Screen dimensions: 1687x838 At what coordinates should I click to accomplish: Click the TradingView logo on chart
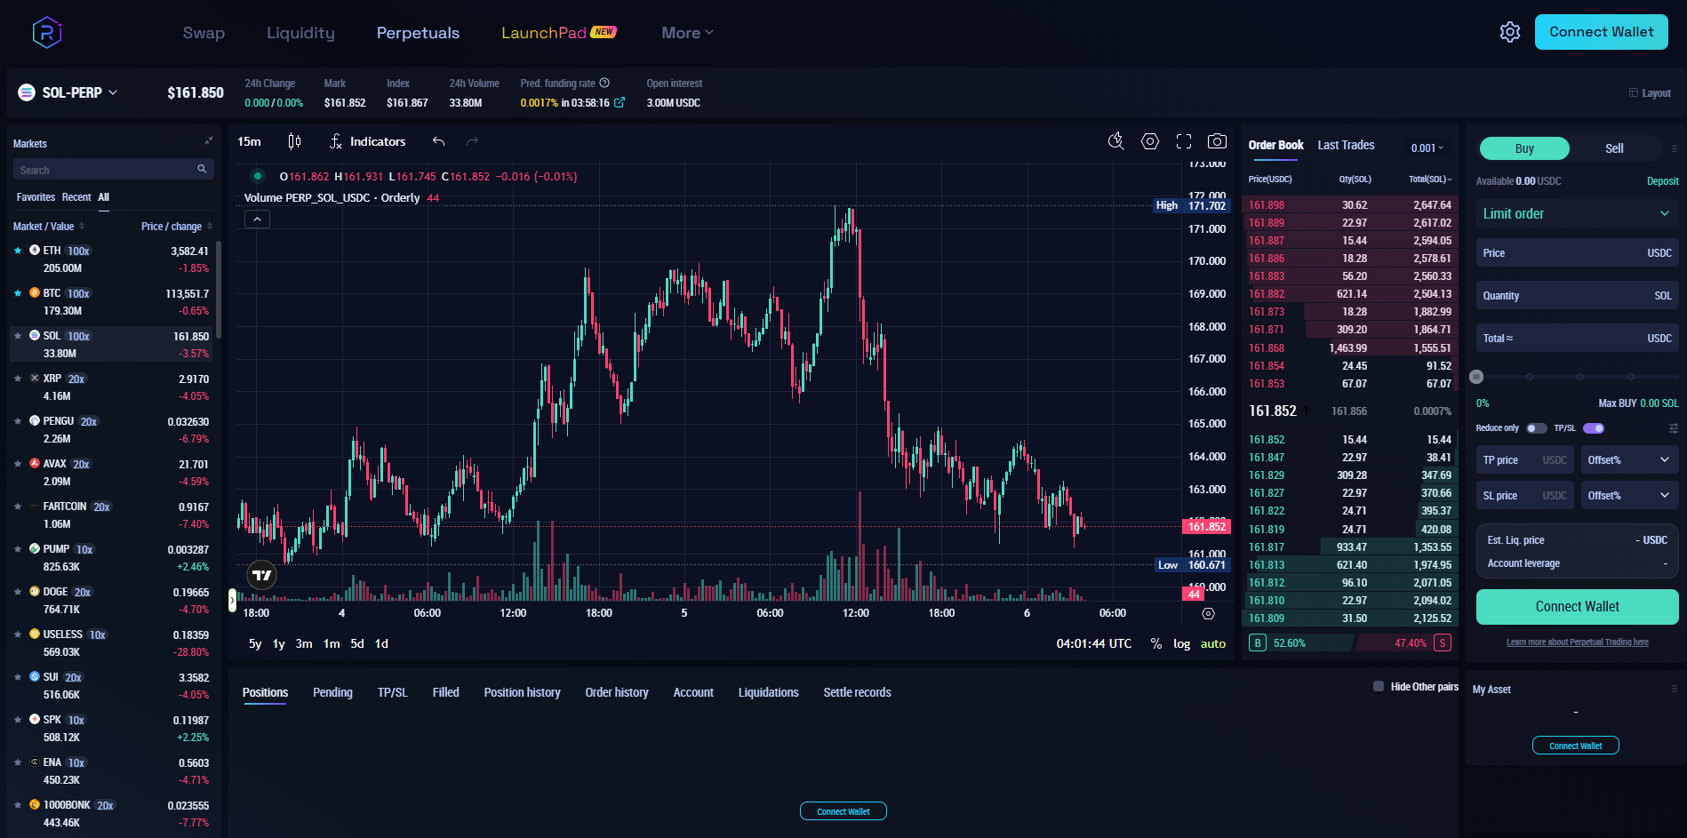[261, 575]
